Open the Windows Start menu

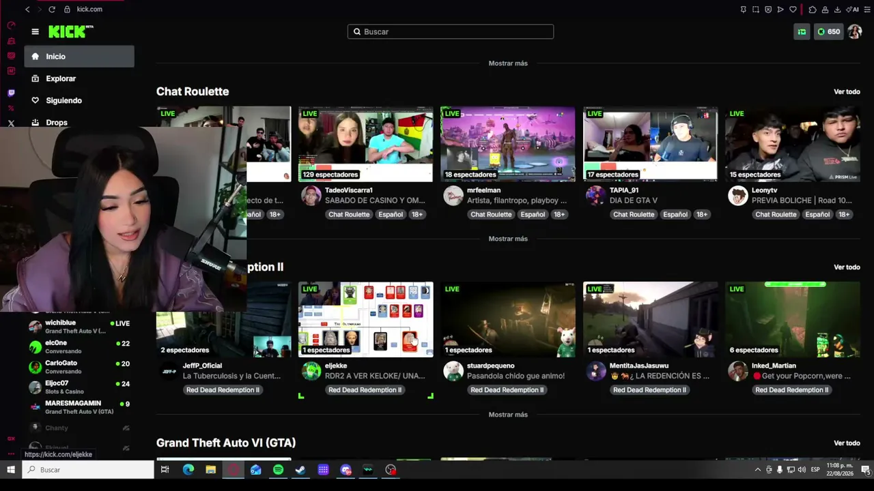(11, 469)
